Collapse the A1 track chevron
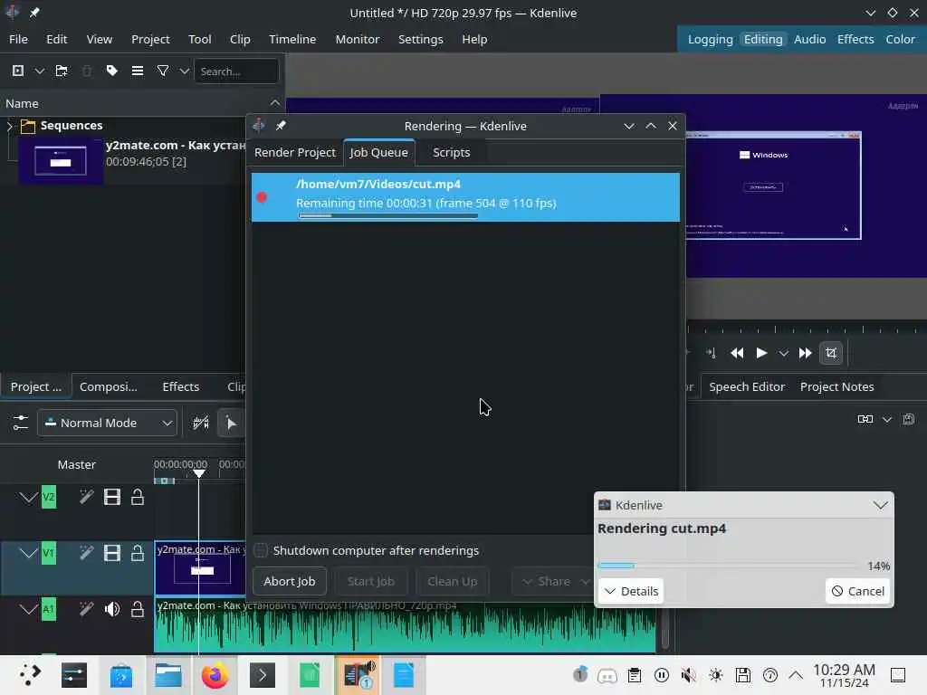Viewport: 927px width, 695px height. click(28, 609)
